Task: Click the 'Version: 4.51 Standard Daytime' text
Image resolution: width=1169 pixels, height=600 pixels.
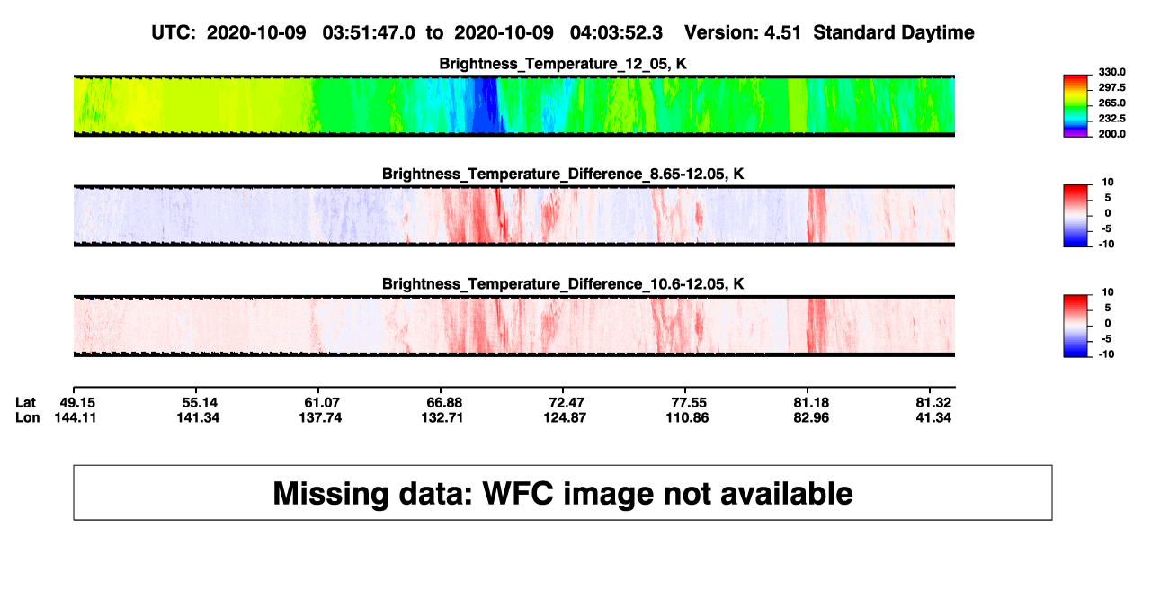Action: pyautogui.click(x=829, y=33)
